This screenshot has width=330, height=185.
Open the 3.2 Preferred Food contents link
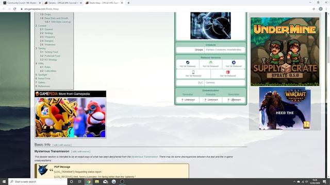tap(50, 56)
